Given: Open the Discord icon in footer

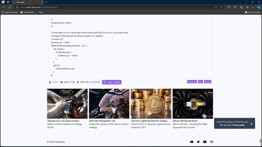Looking at the screenshot, I should 192,142.
